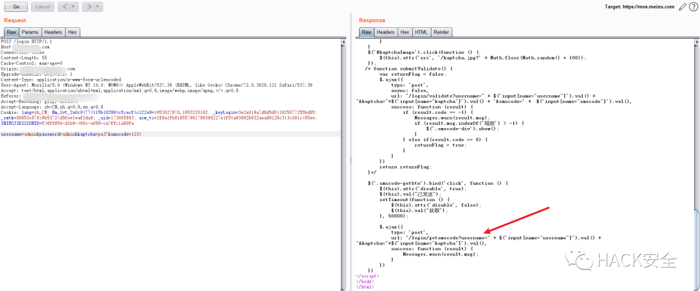Screen dimensions: 700x291
Task: Open Hex tab in Response pane
Action: click(405, 32)
